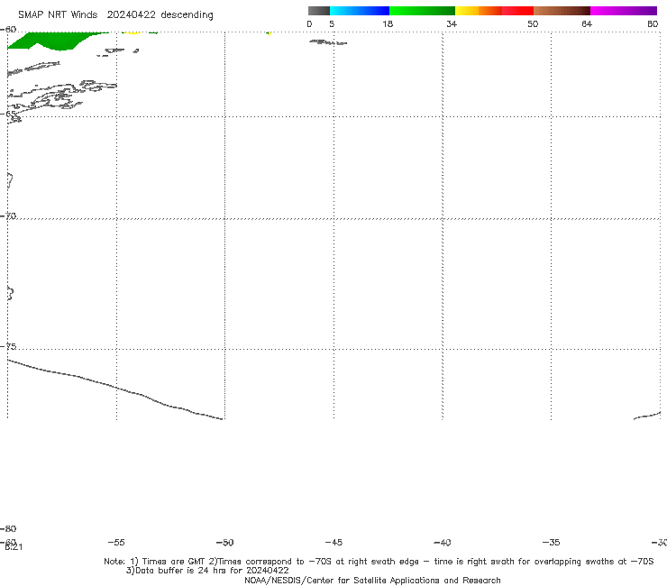Click the green wind data patch on the map
The width and height of the screenshot is (667, 586).
point(55,40)
